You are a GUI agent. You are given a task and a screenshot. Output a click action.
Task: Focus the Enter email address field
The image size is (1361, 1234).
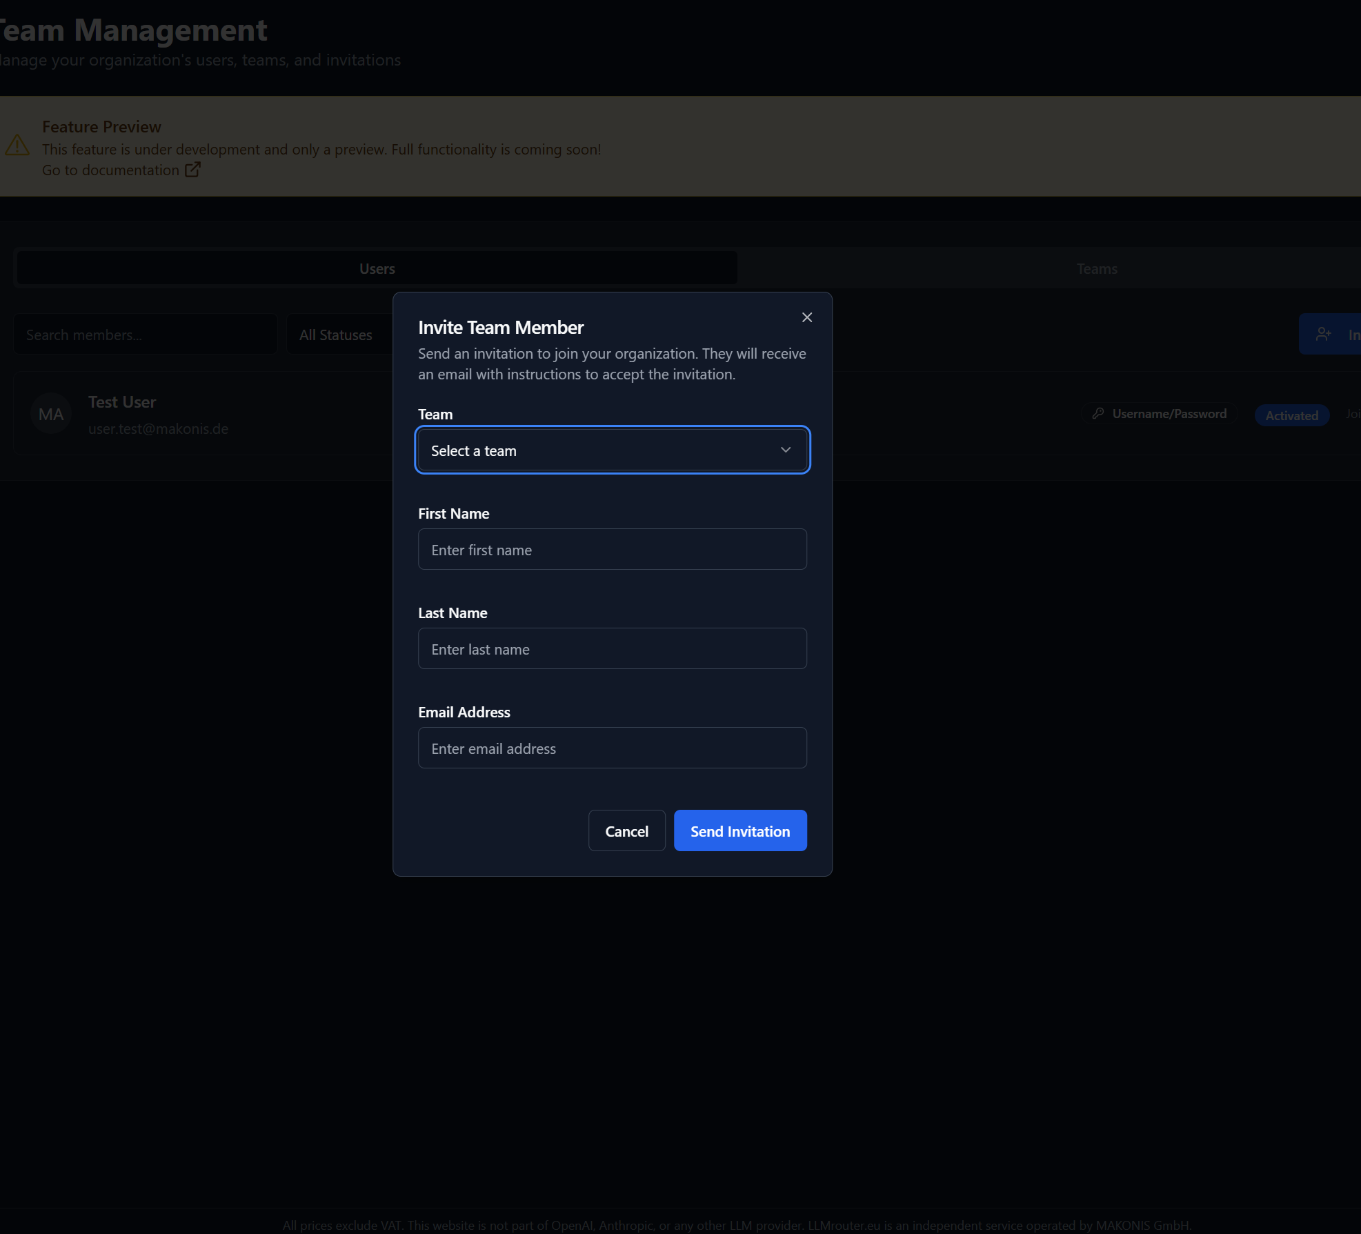click(612, 748)
